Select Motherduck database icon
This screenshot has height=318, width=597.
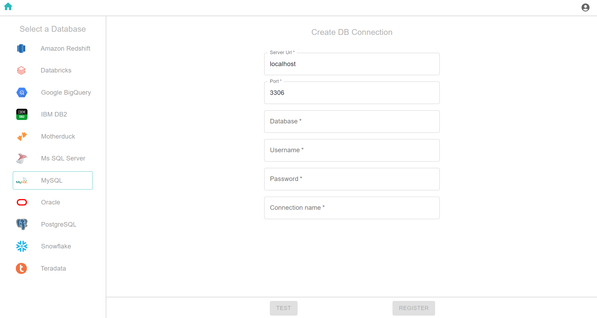click(22, 136)
